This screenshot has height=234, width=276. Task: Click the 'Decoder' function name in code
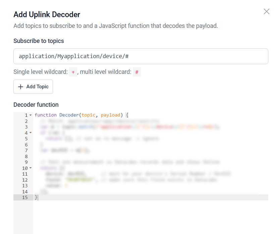click(x=69, y=115)
